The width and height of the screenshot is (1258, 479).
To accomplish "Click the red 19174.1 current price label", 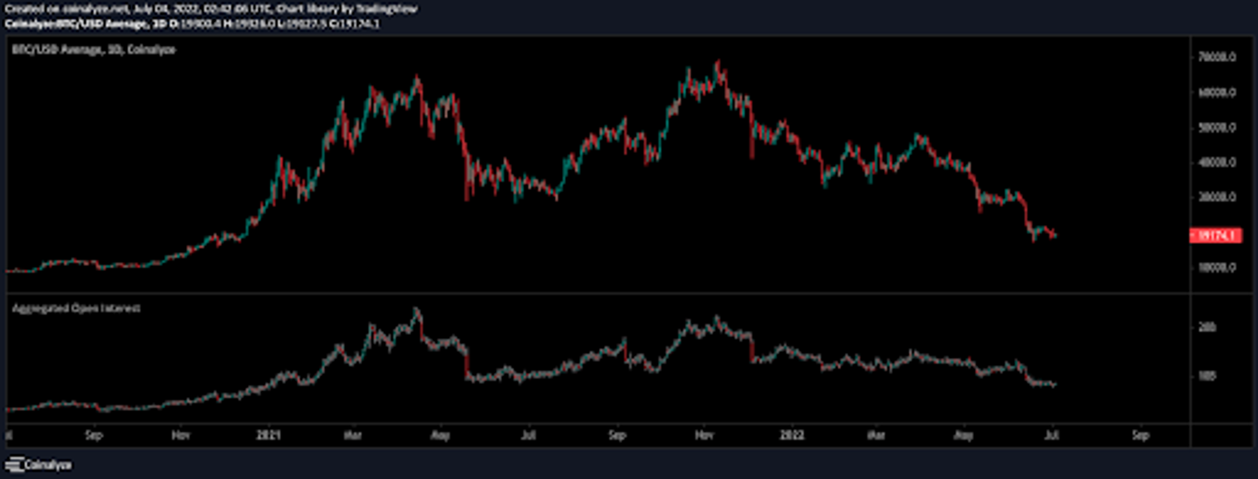I will point(1216,236).
